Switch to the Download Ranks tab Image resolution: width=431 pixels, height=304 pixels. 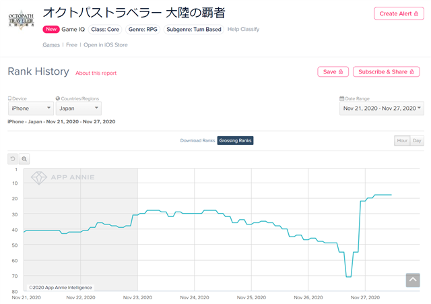tap(197, 141)
